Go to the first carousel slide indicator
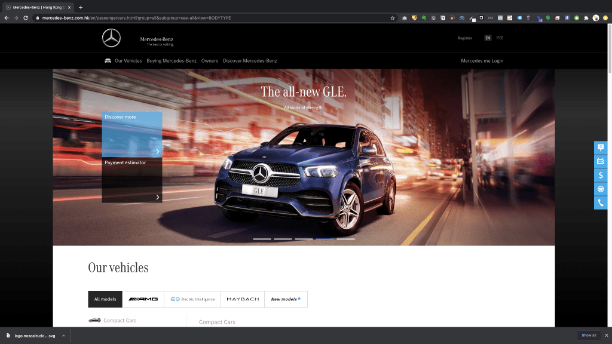Image resolution: width=612 pixels, height=344 pixels. [262, 239]
